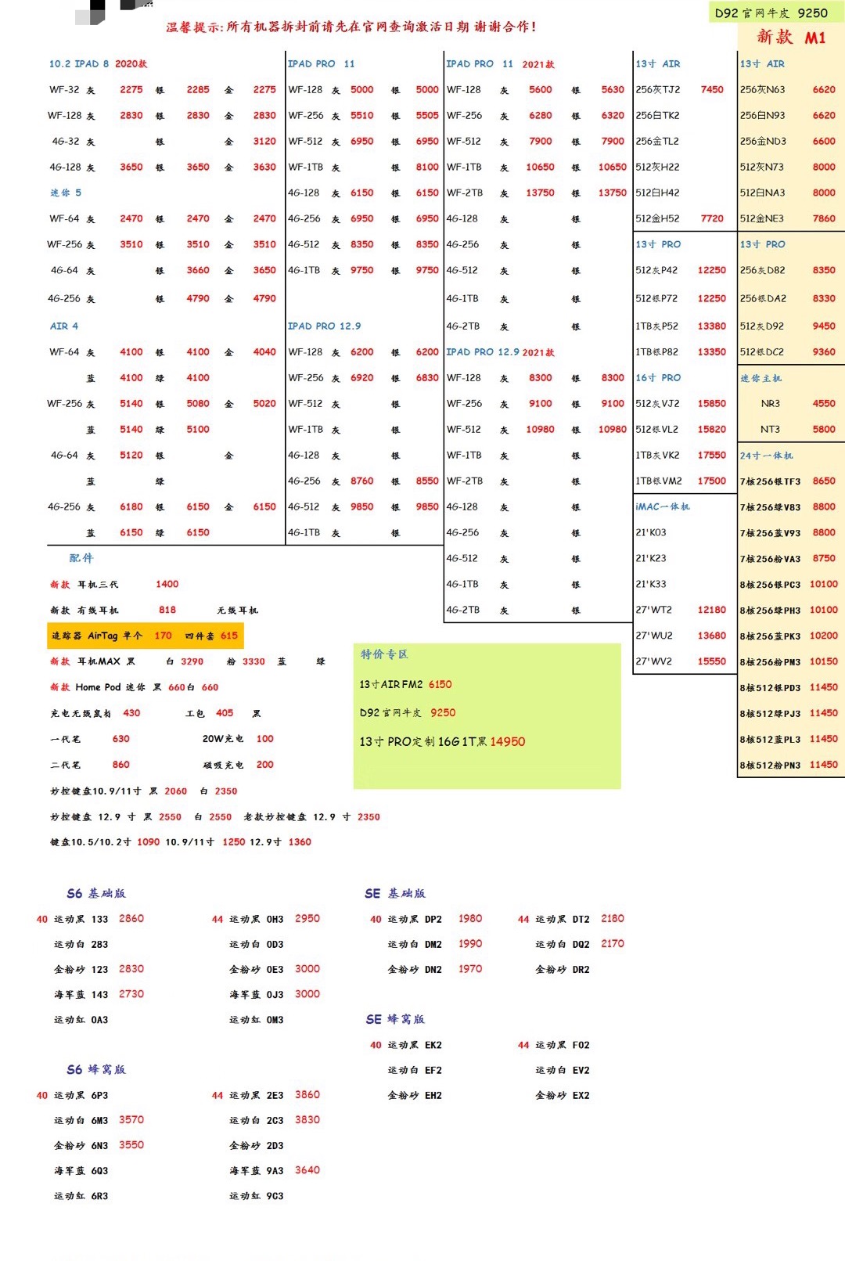Image resolution: width=845 pixels, height=1261 pixels.
Task: Click price 10200 beside 8核256蓝PK3
Action: (824, 636)
